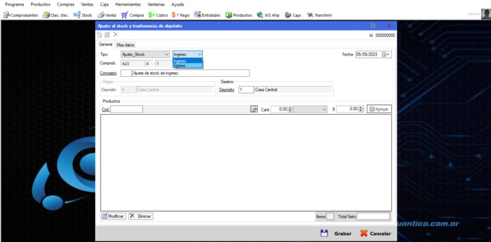Viewport: 491px width, 242px height.
Task: Click the Cant. quantity spinner arrows
Action: 290,109
